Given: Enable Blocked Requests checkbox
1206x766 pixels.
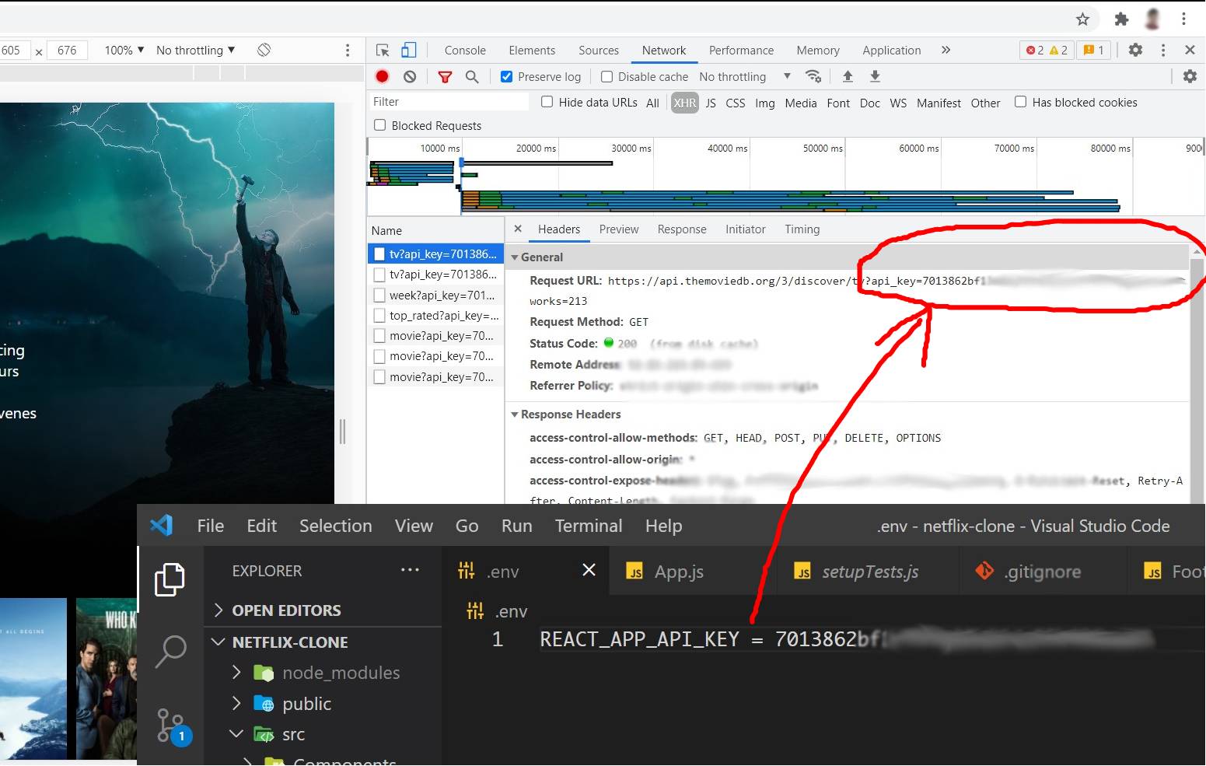Looking at the screenshot, I should (x=379, y=125).
